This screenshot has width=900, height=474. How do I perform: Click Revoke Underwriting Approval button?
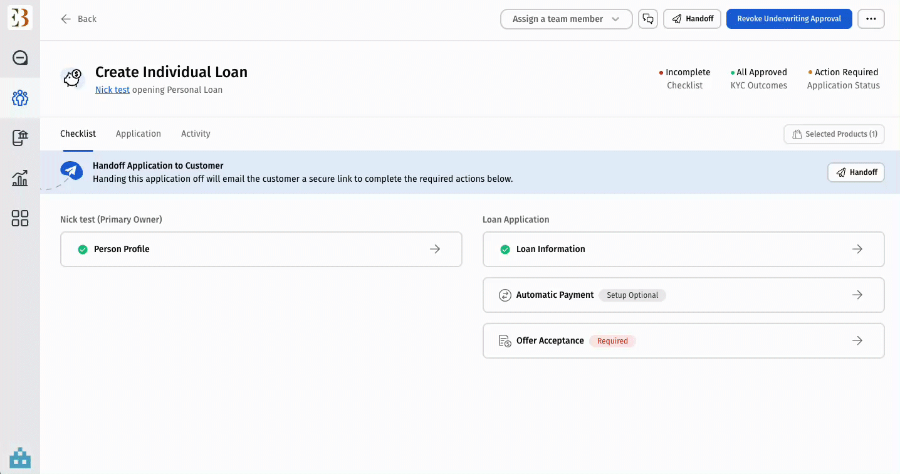click(788, 19)
